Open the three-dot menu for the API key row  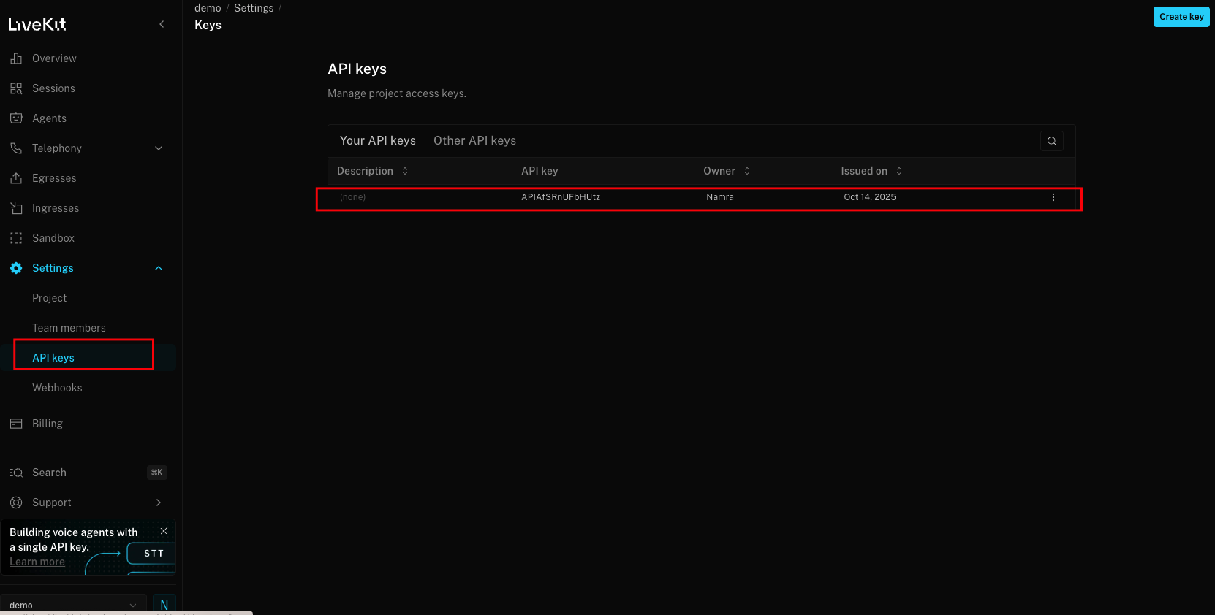point(1053,197)
